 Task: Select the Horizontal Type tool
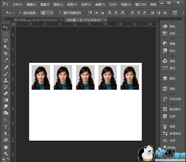point(6,127)
